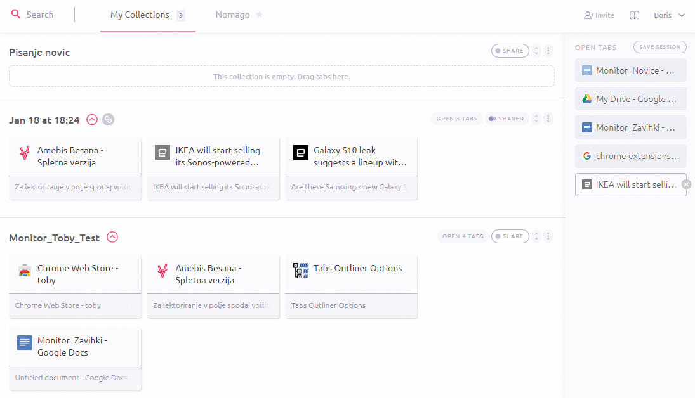Click Amebis icon in Jan 18 collection

click(25, 153)
